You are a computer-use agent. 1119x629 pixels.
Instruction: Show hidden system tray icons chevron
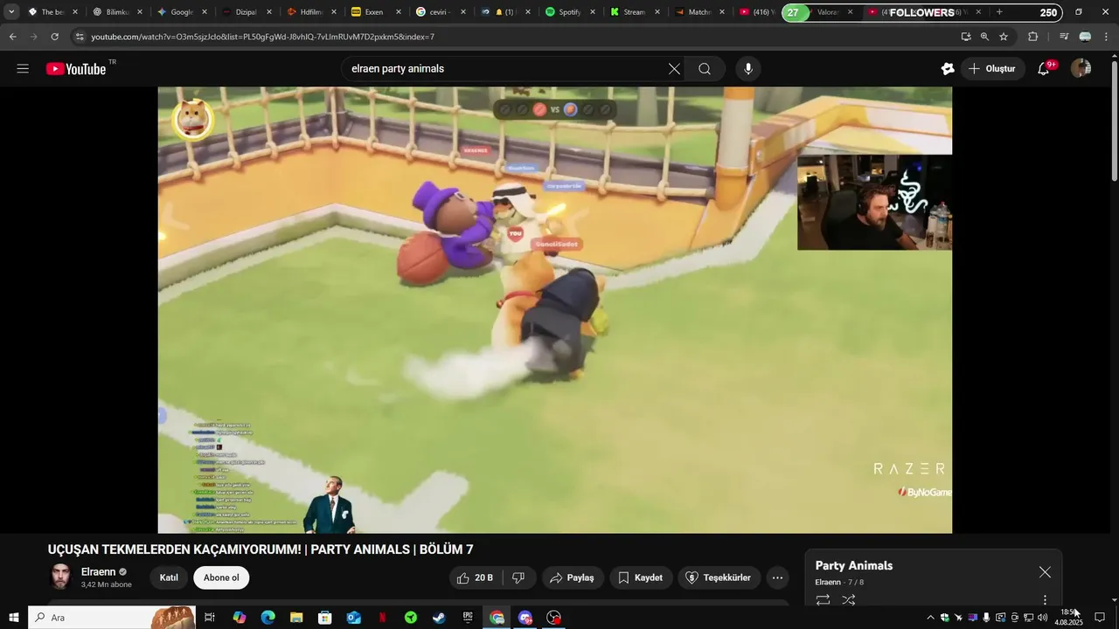coord(930,618)
